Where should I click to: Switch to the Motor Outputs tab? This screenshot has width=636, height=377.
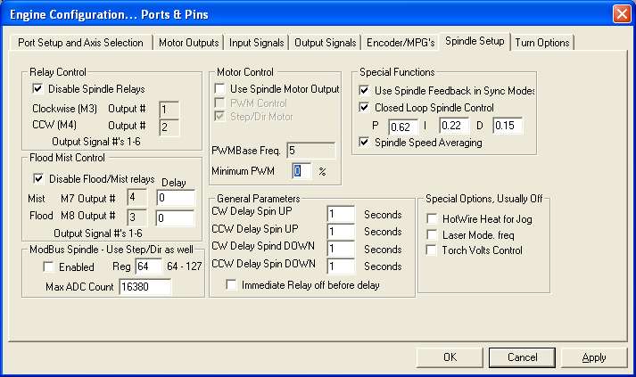pos(188,43)
